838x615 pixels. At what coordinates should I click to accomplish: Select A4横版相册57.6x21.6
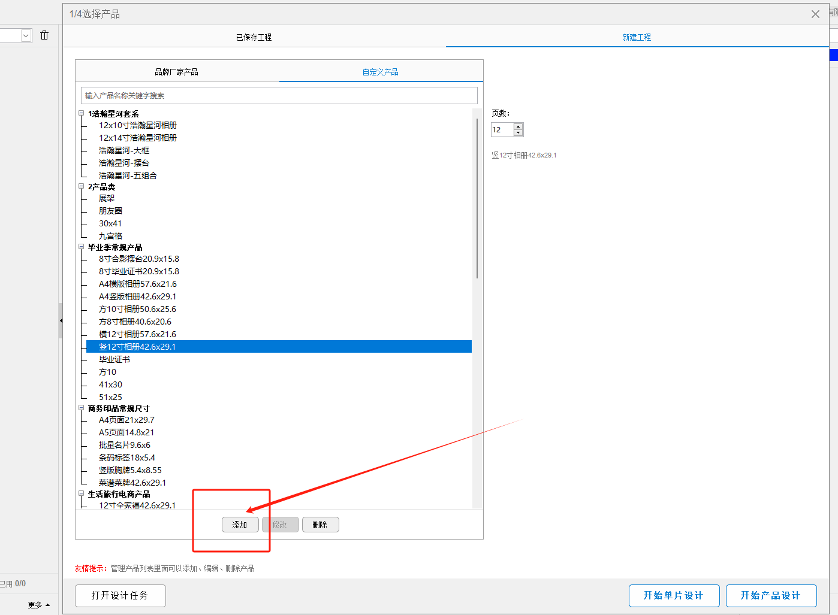coord(138,284)
